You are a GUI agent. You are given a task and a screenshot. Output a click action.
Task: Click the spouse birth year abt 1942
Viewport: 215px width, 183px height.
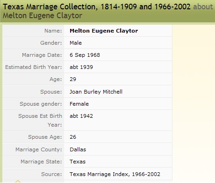pos(81,116)
